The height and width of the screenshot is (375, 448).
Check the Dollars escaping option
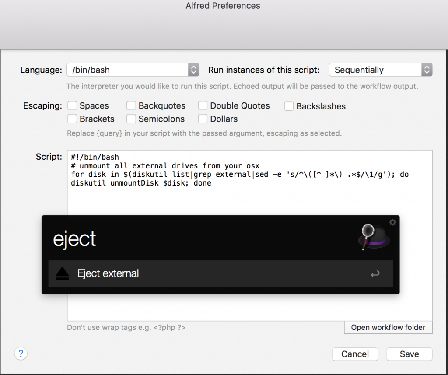pyautogui.click(x=203, y=119)
